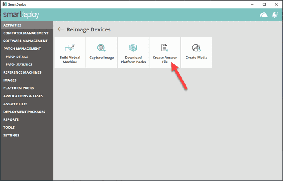The image size is (283, 181).
Task: Open Reports section in sidebar
Action: [x=27, y=119]
